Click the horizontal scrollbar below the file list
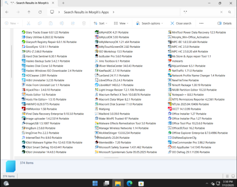The width and height of the screenshot is (237, 187). pyautogui.click(x=111, y=158)
